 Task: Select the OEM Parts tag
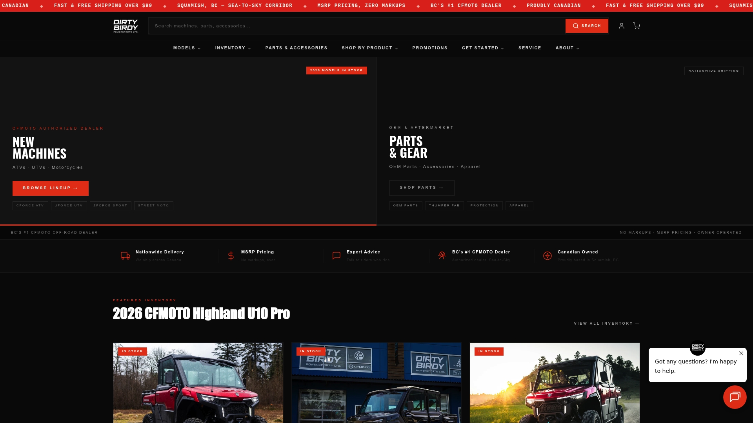(406, 206)
